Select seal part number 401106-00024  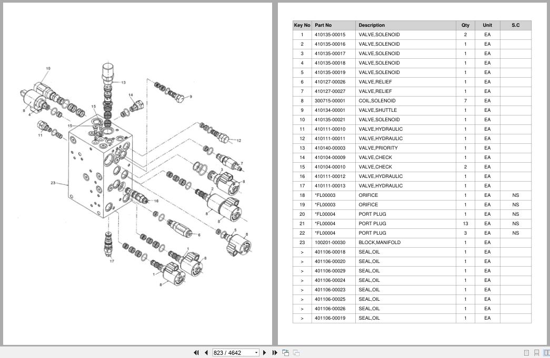[329, 280]
